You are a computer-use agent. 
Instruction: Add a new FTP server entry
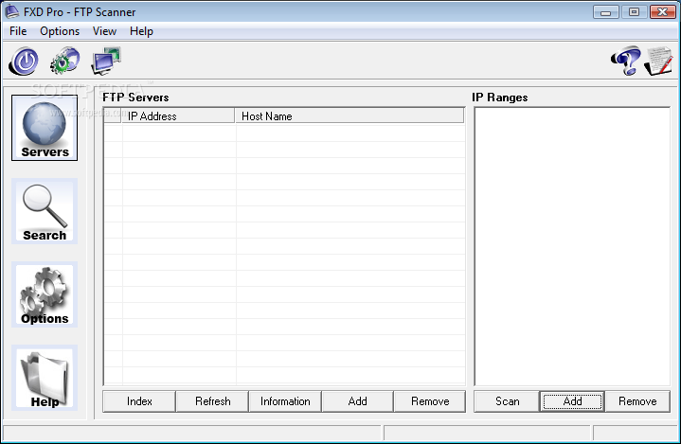[x=357, y=401]
